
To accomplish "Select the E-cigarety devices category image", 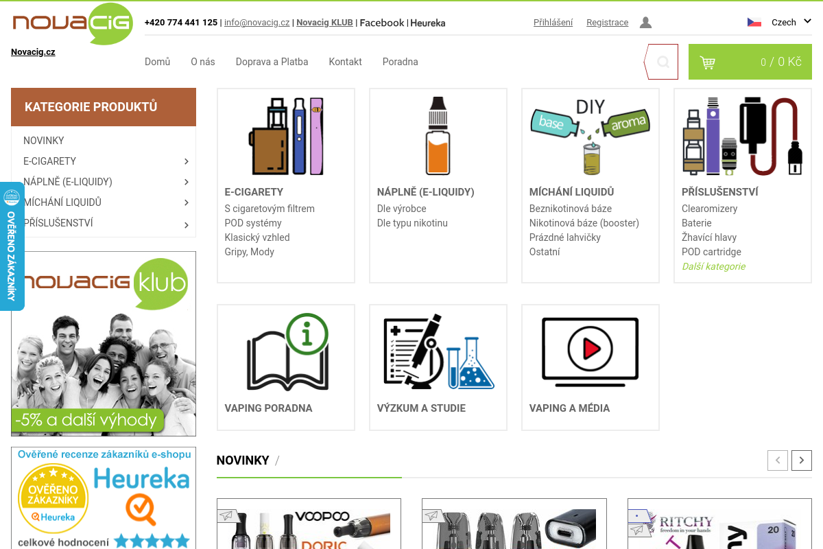I will coord(286,136).
